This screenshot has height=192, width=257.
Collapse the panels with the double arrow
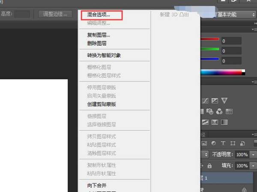click(x=256, y=24)
